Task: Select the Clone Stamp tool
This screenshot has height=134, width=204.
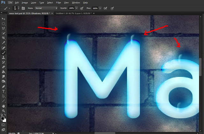Action: [x=4, y=57]
